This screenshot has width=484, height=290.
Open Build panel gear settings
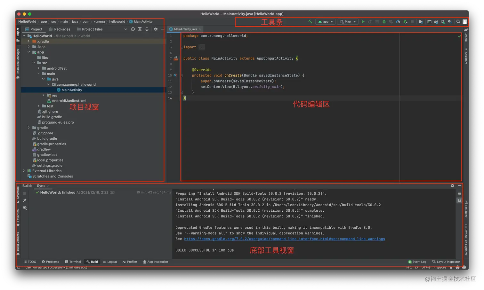453,186
